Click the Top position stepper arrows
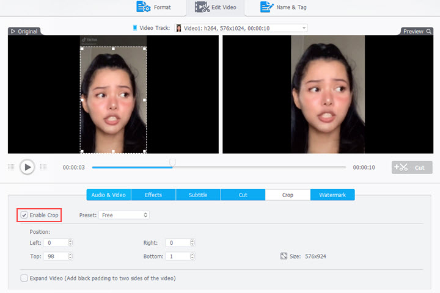This screenshot has height=293, width=440. (70, 256)
